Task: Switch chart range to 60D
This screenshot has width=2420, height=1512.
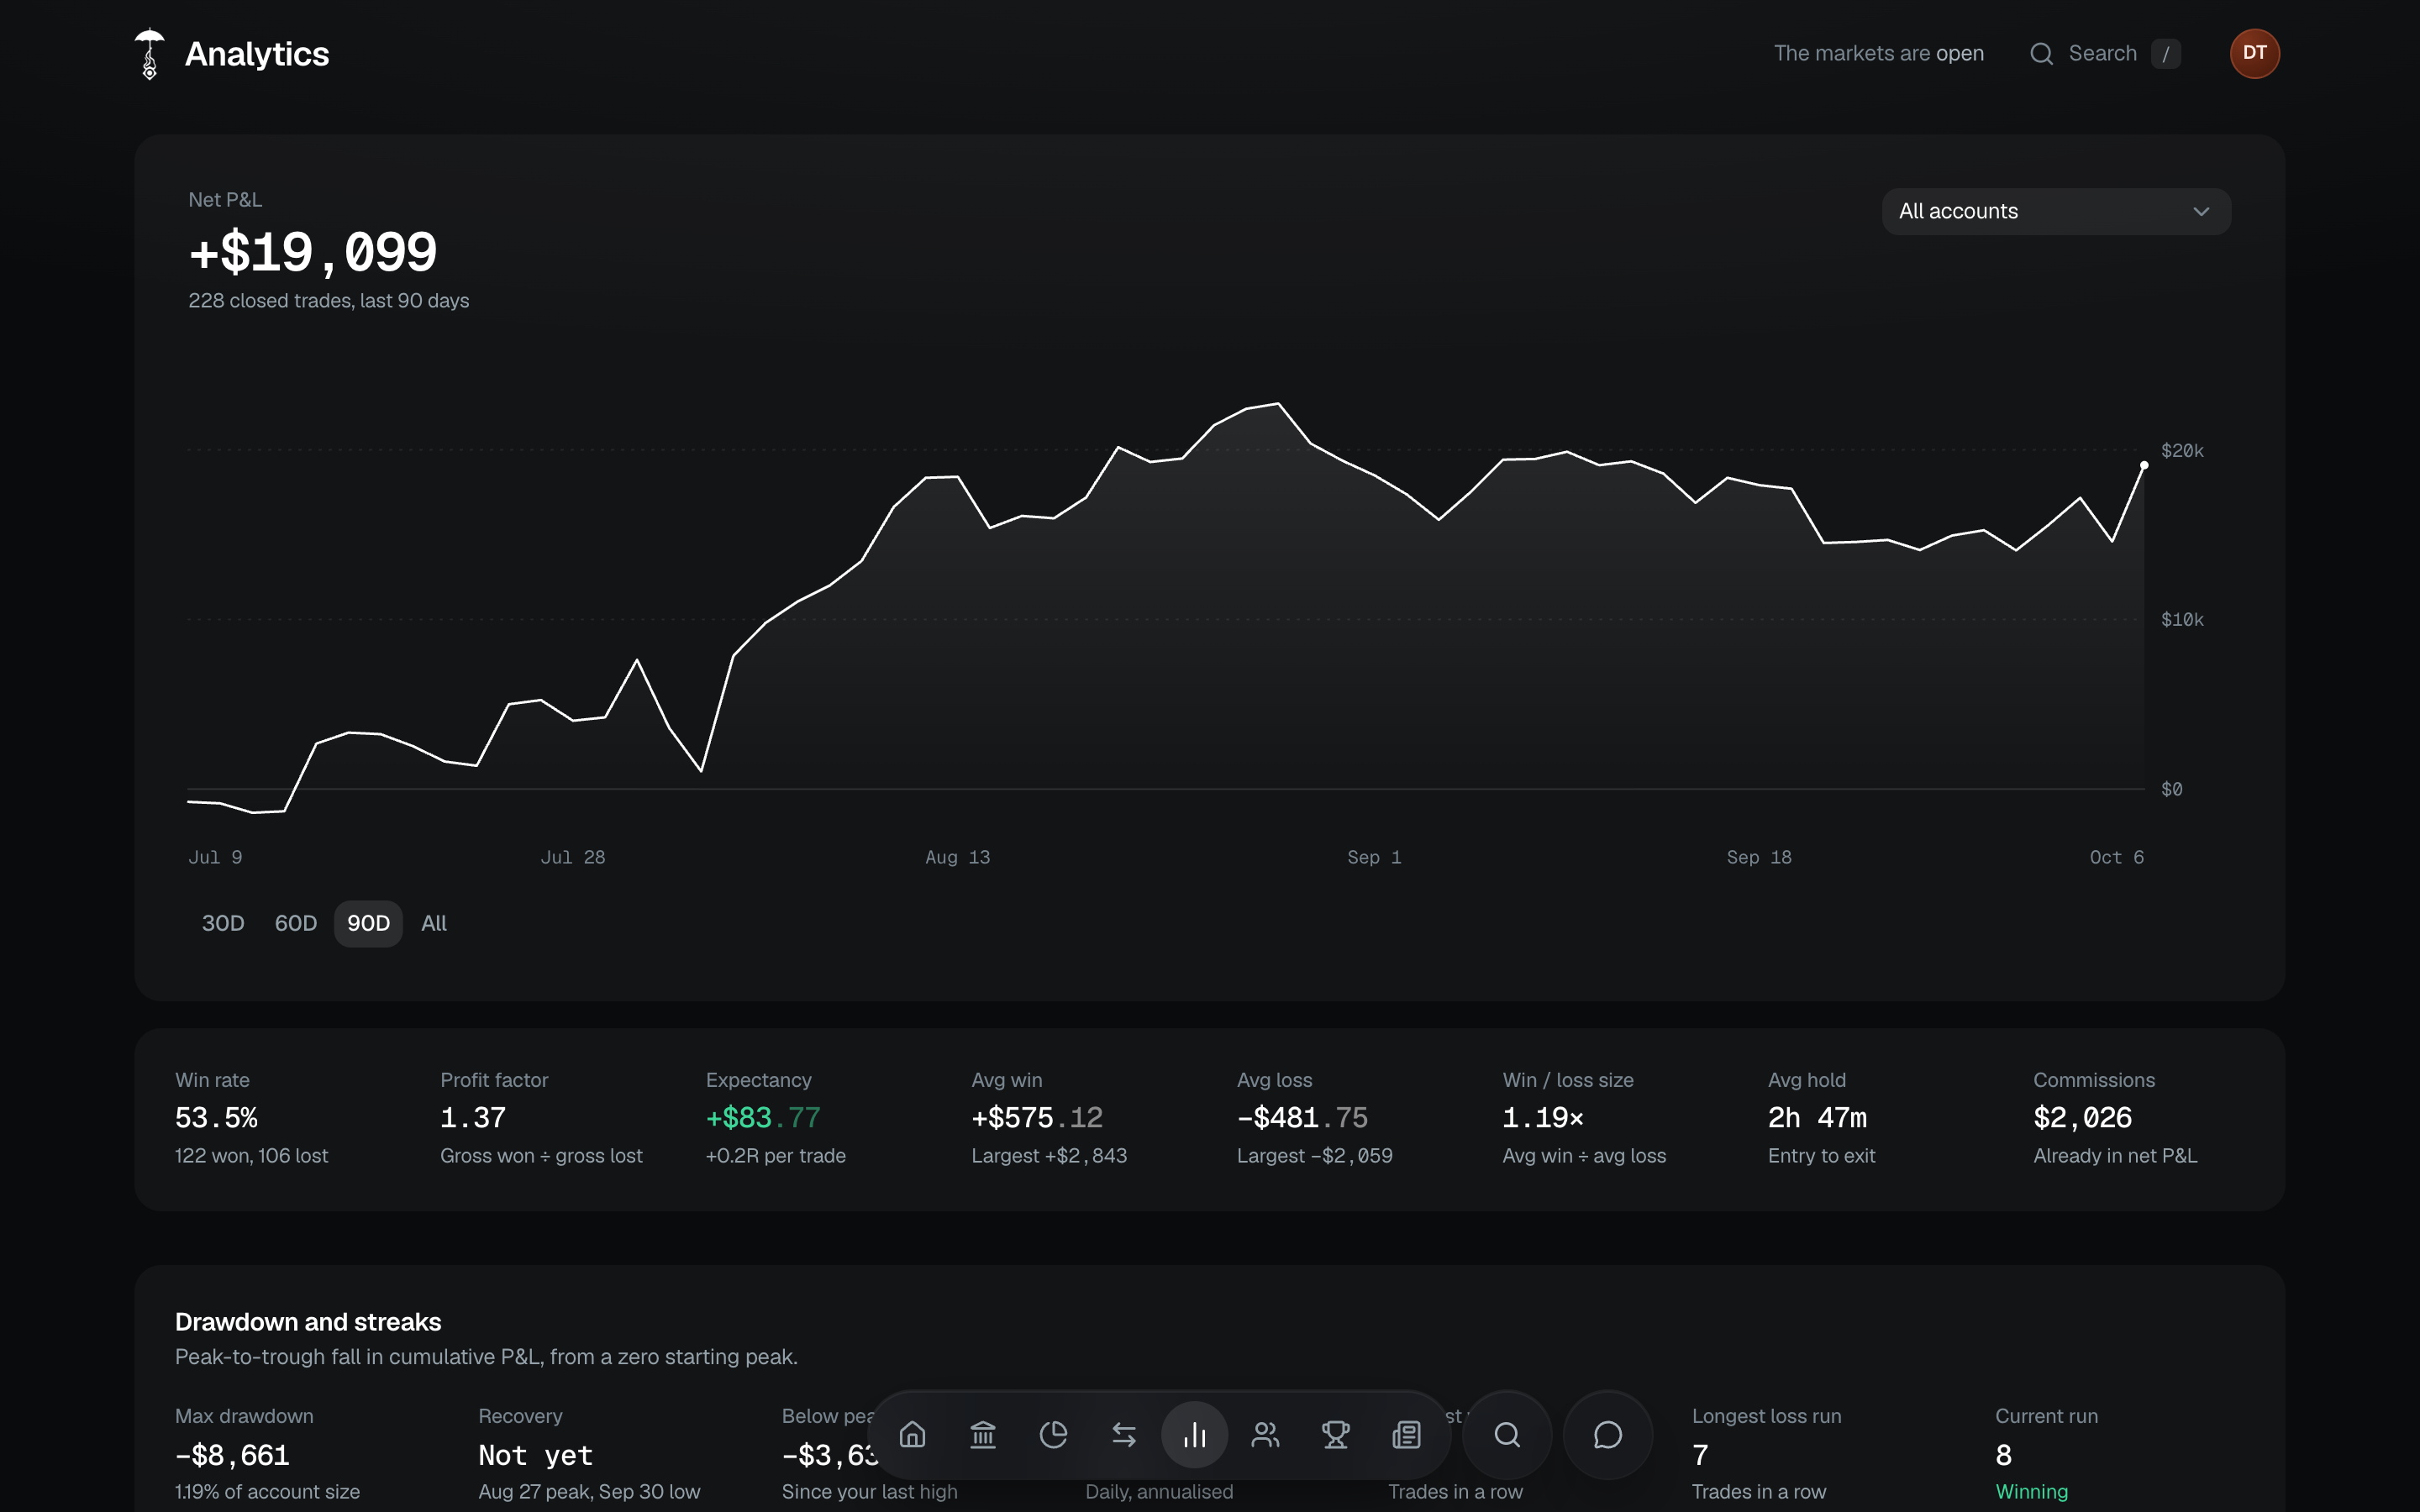Action: pyautogui.click(x=296, y=923)
